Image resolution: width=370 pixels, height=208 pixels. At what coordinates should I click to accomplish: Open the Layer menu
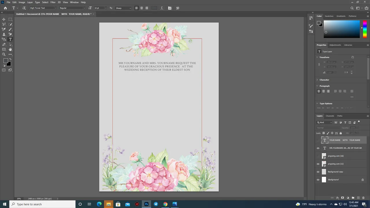30,2
